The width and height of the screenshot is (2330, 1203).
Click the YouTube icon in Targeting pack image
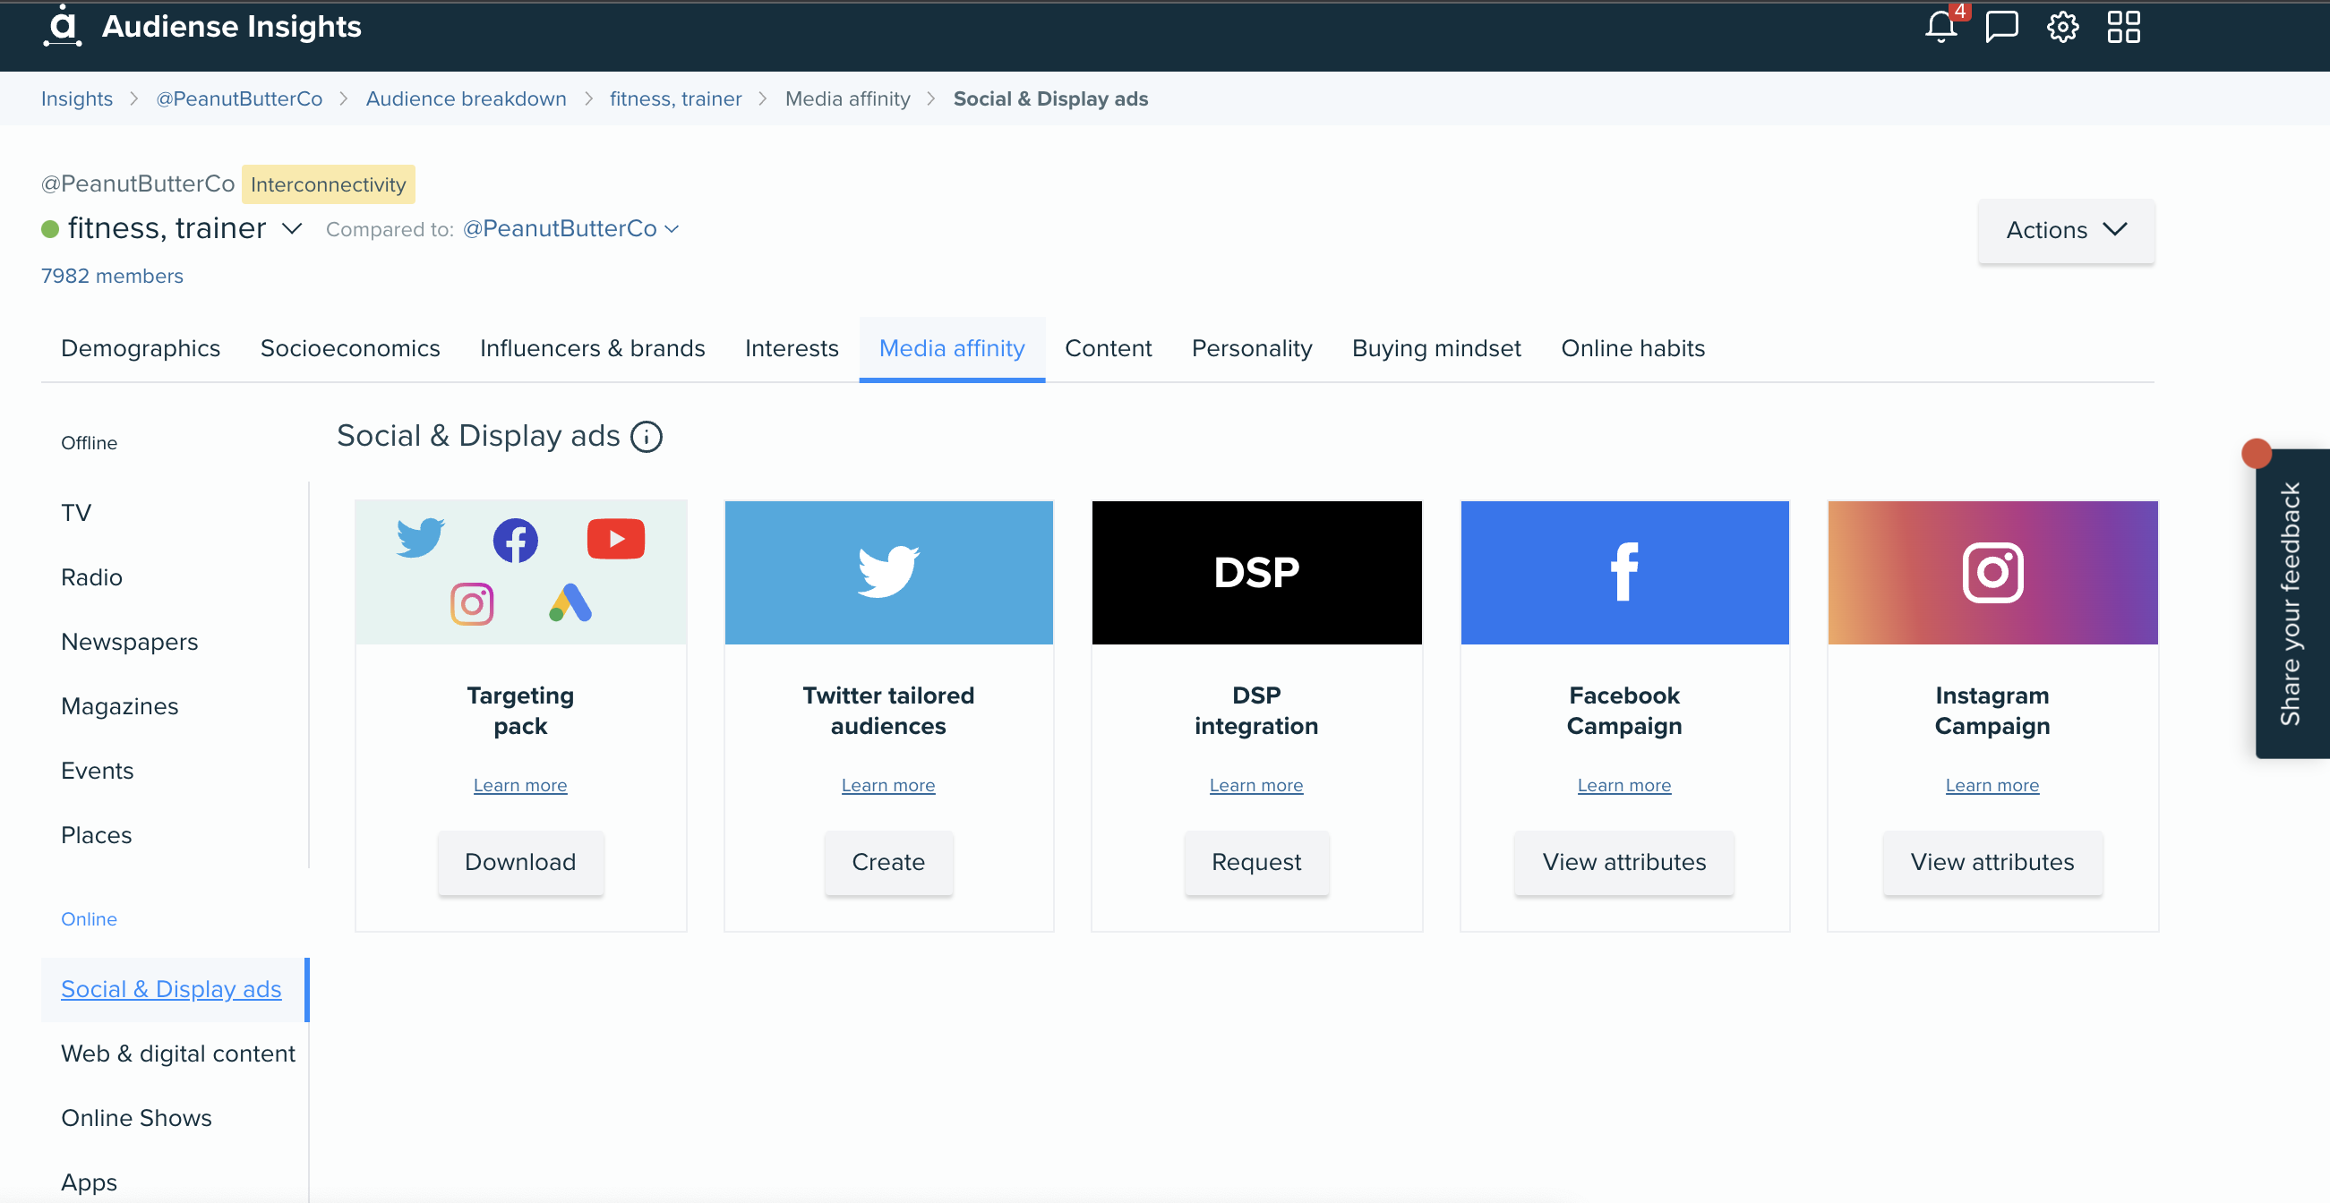click(x=616, y=539)
